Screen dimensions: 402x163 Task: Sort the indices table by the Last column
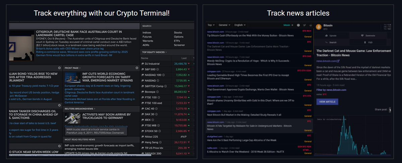tap(184, 58)
